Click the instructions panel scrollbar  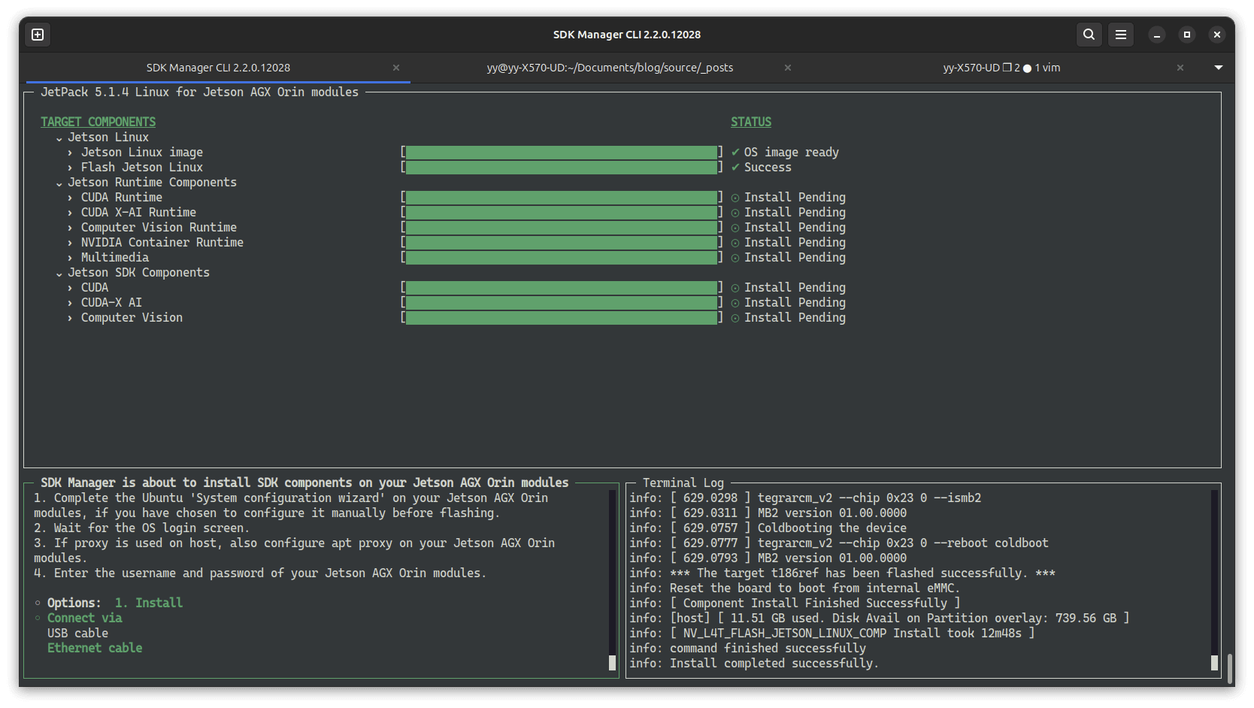pos(612,580)
